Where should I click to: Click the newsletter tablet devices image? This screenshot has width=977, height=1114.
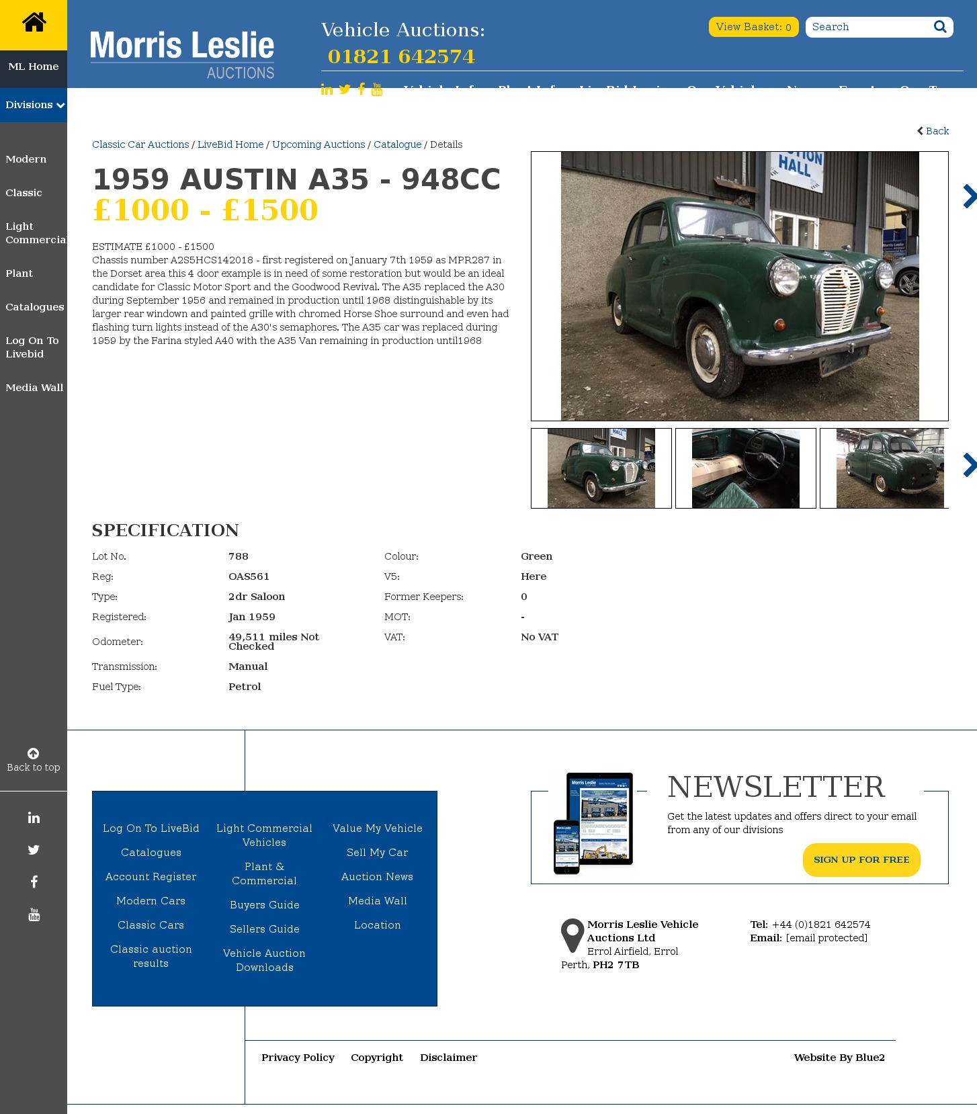click(593, 823)
